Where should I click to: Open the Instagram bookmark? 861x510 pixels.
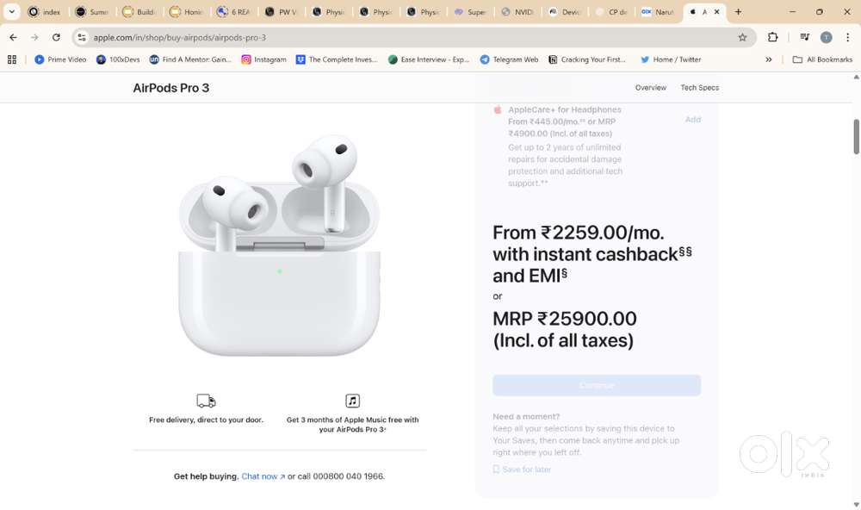(263, 59)
